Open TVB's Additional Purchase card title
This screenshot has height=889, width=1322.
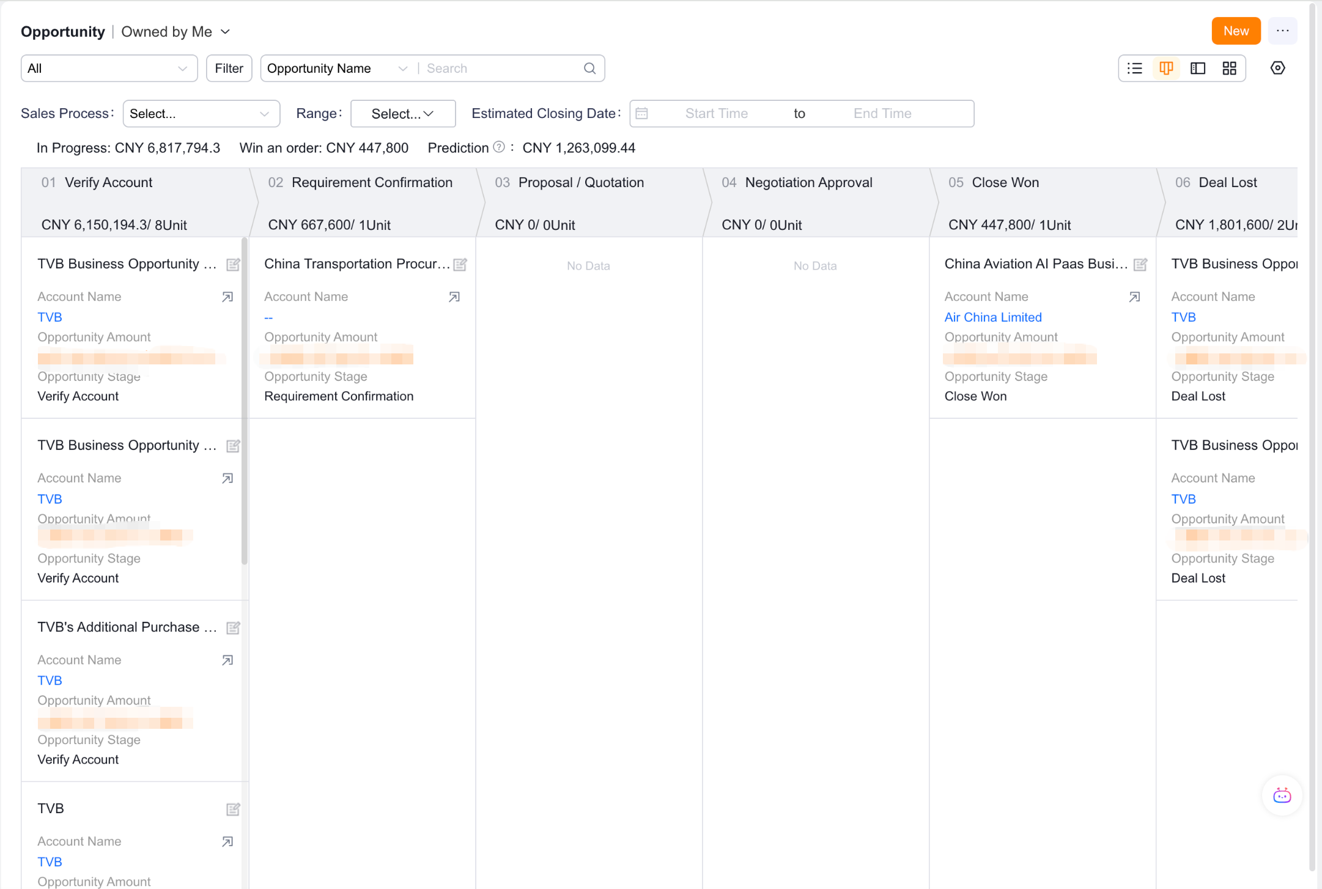tap(127, 627)
